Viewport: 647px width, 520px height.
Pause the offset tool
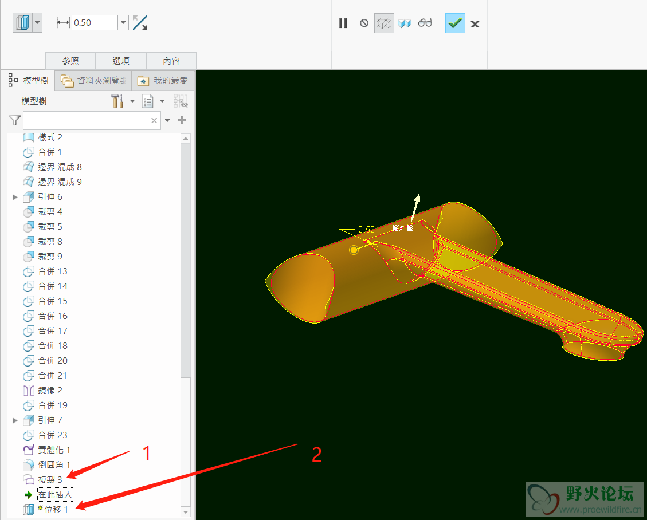343,23
